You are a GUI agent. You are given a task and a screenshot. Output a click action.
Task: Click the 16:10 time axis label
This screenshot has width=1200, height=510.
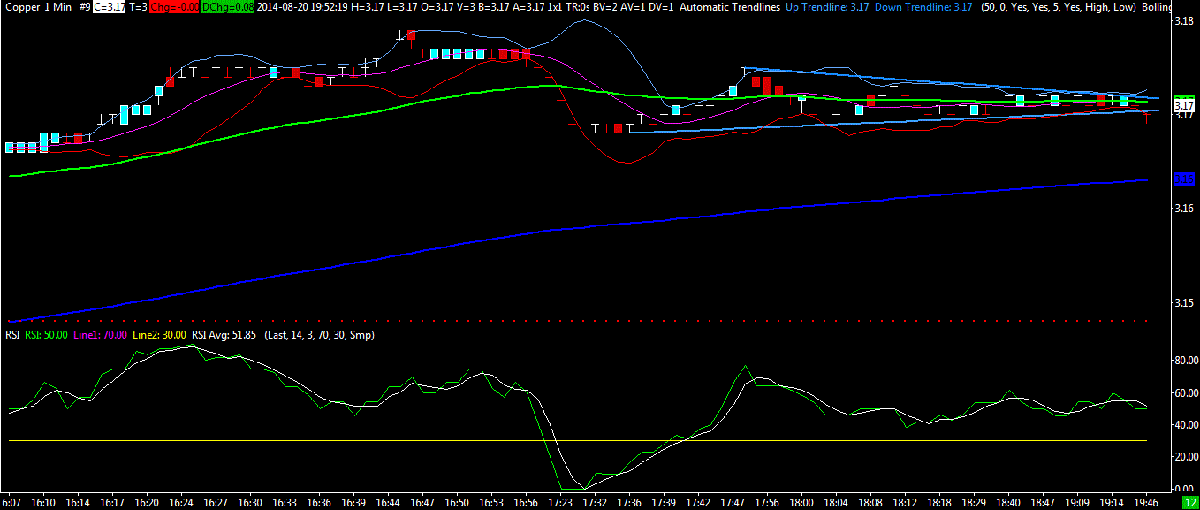pyautogui.click(x=44, y=501)
